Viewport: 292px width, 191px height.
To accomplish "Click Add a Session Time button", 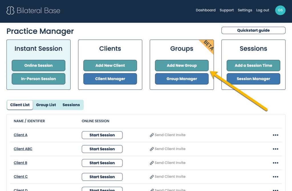I will (x=253, y=65).
